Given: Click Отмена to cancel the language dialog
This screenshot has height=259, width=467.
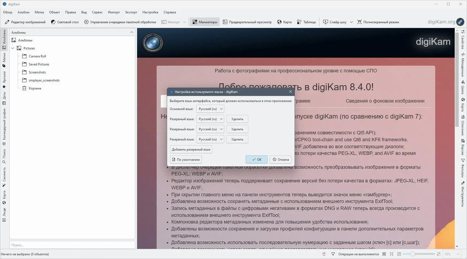Looking at the screenshot, I should click(281, 160).
